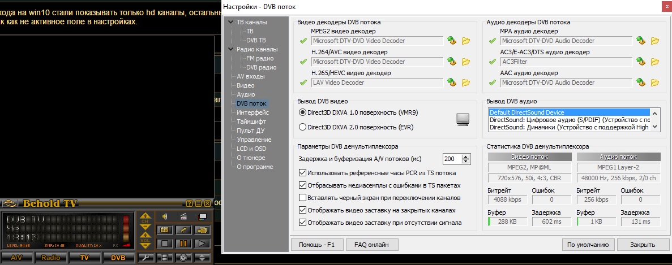Open folder icon for H.265/HEVC video decoder
This screenshot has height=265, width=672.
466,82
